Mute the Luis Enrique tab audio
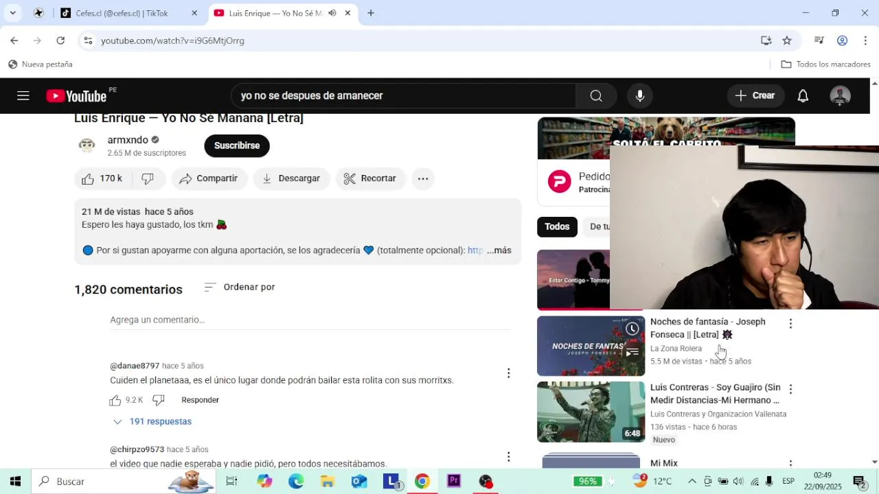879x494 pixels. [x=332, y=13]
